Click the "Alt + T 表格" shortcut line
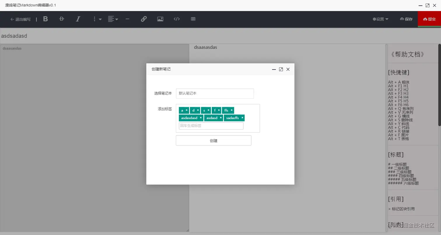 399,139
